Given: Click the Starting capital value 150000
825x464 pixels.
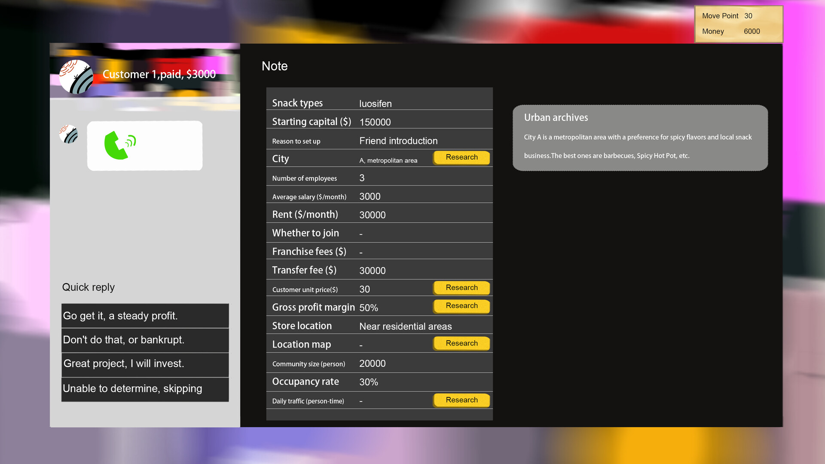Looking at the screenshot, I should 375,122.
